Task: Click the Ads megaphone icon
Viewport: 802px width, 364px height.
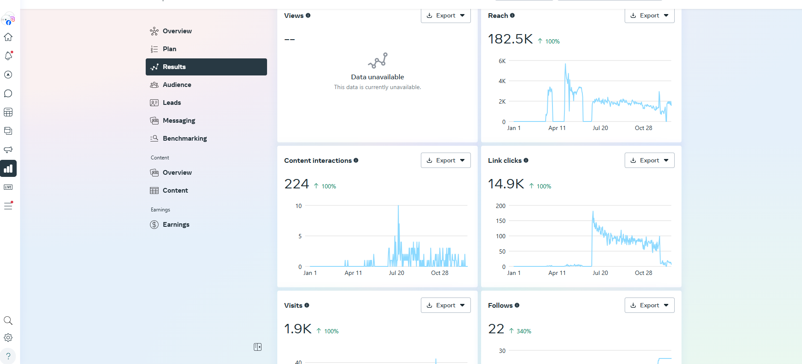Action: coord(8,150)
